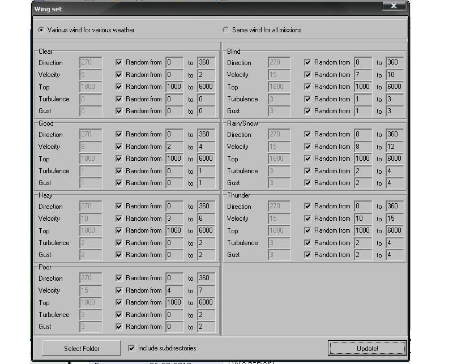Click the Update! button

point(367,348)
